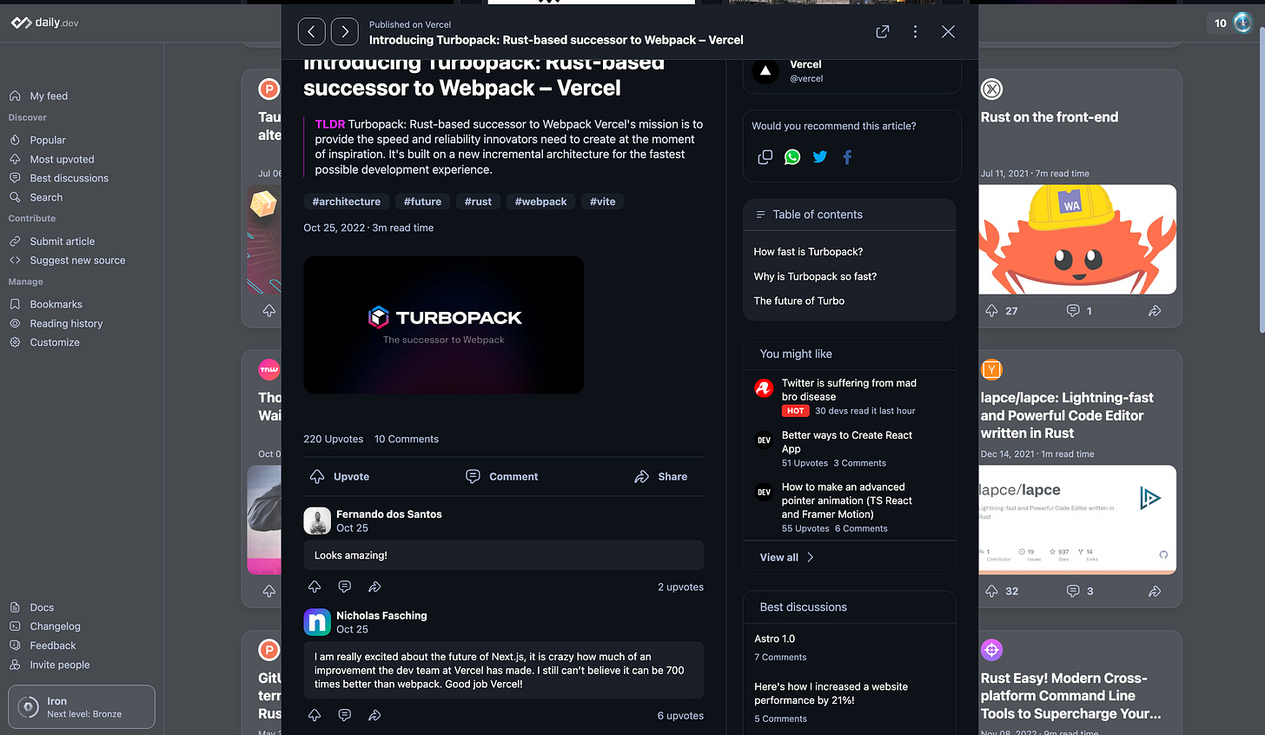Open My feed in the sidebar
The height and width of the screenshot is (735, 1265).
point(49,96)
